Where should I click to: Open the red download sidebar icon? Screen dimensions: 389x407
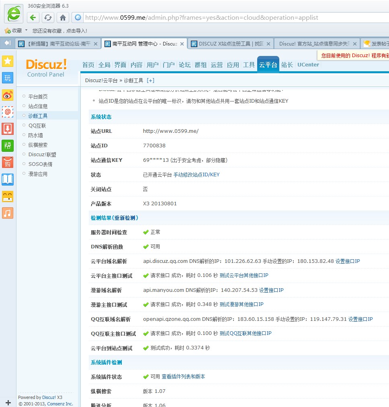click(8, 129)
